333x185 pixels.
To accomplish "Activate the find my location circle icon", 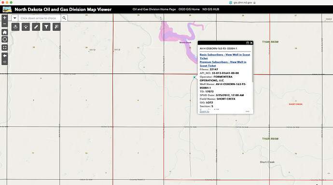I will tap(5, 39).
